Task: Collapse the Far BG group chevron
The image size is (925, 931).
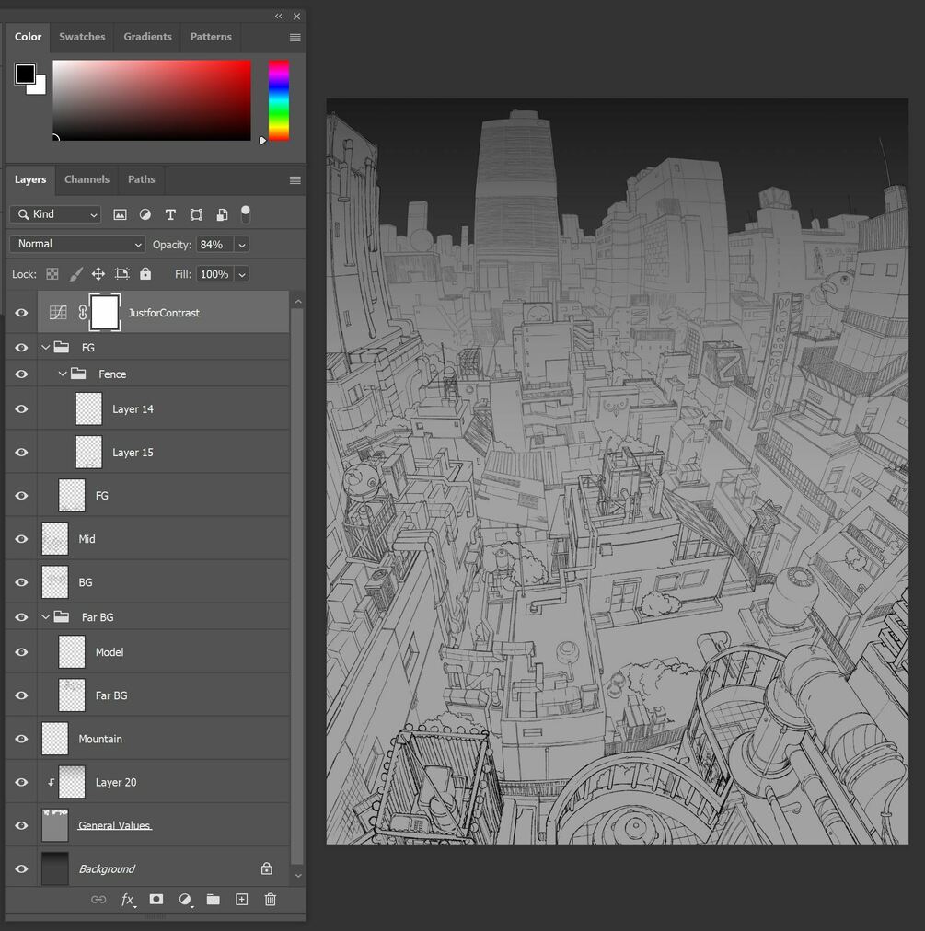Action: tap(46, 617)
